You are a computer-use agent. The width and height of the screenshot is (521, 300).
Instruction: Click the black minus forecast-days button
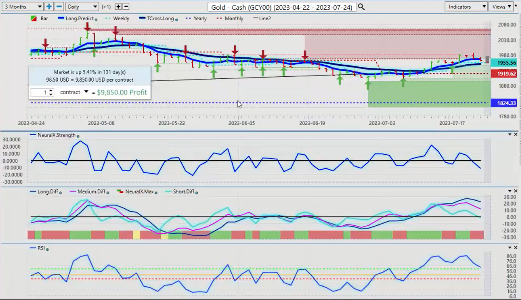point(126,7)
